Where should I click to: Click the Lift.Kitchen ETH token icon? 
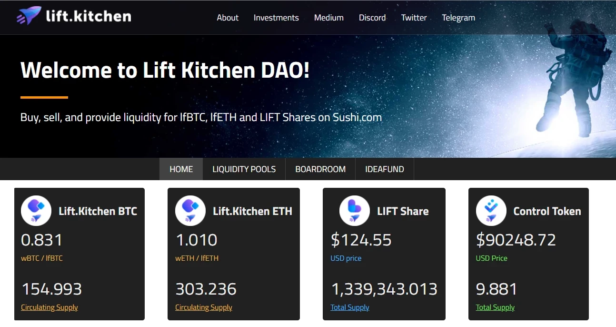tap(190, 211)
